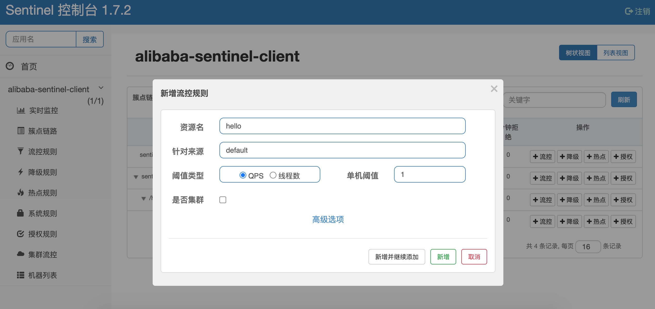This screenshot has height=309, width=655.
Task: Click the red 取消 button
Action: click(474, 257)
